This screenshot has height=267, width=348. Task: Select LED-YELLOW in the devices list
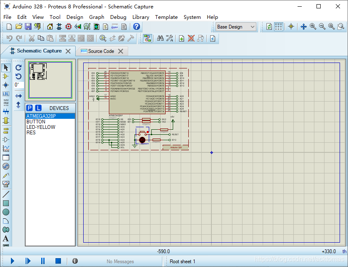(x=41, y=127)
